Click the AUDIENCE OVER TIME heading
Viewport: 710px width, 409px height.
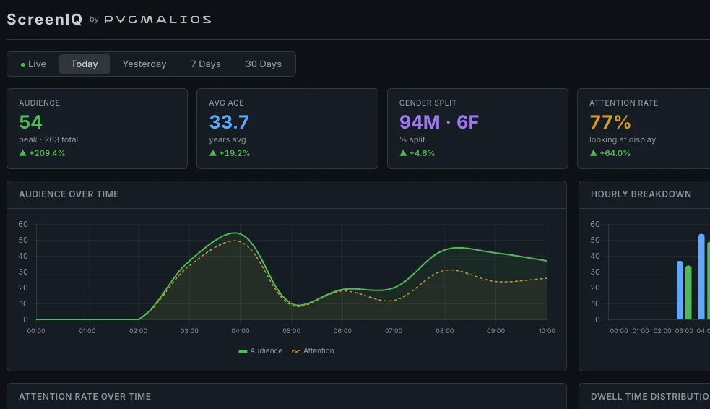(69, 194)
